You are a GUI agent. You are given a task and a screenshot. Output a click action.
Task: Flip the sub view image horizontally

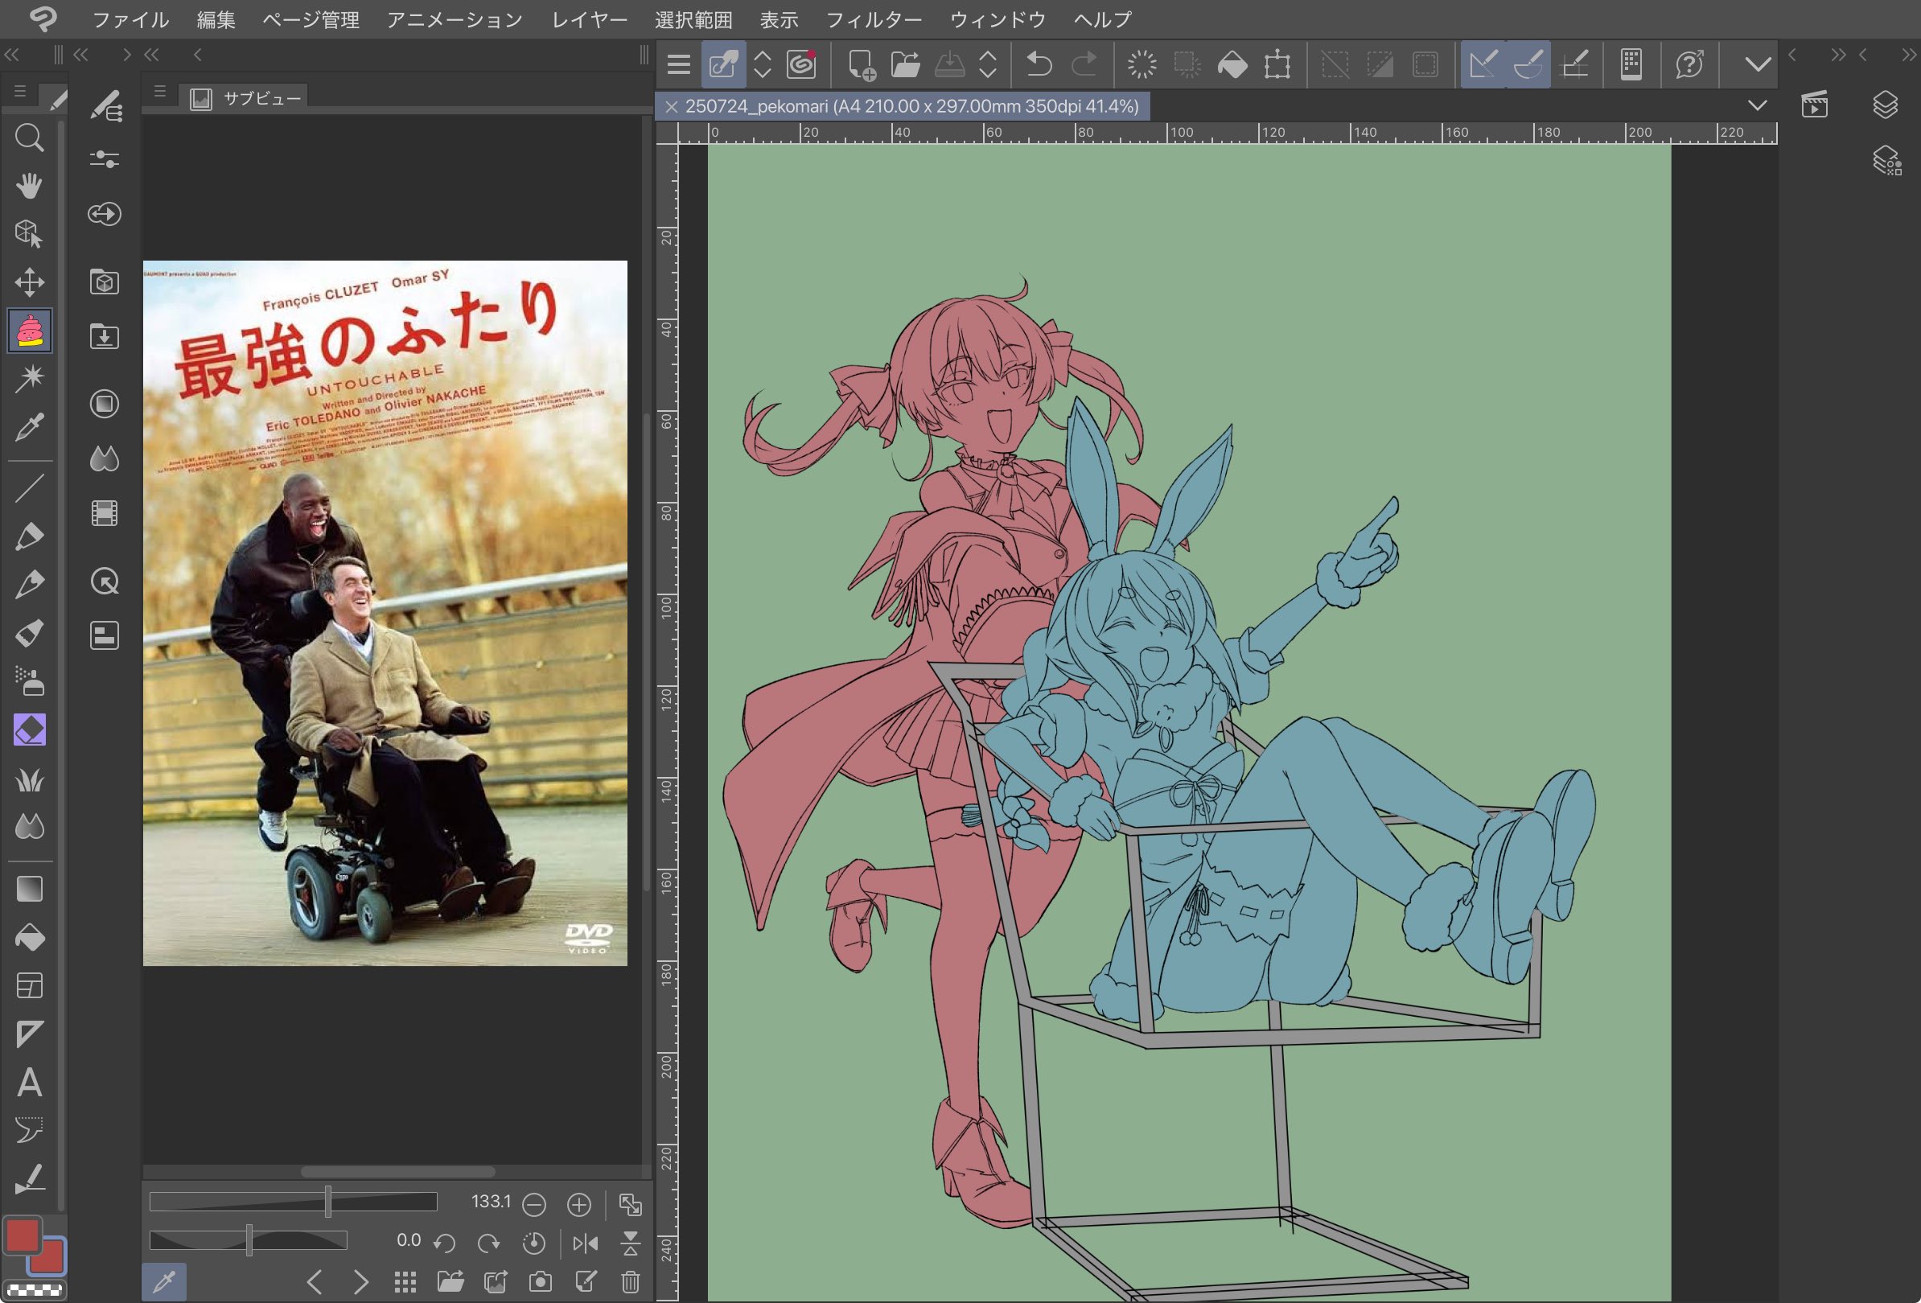[x=585, y=1243]
